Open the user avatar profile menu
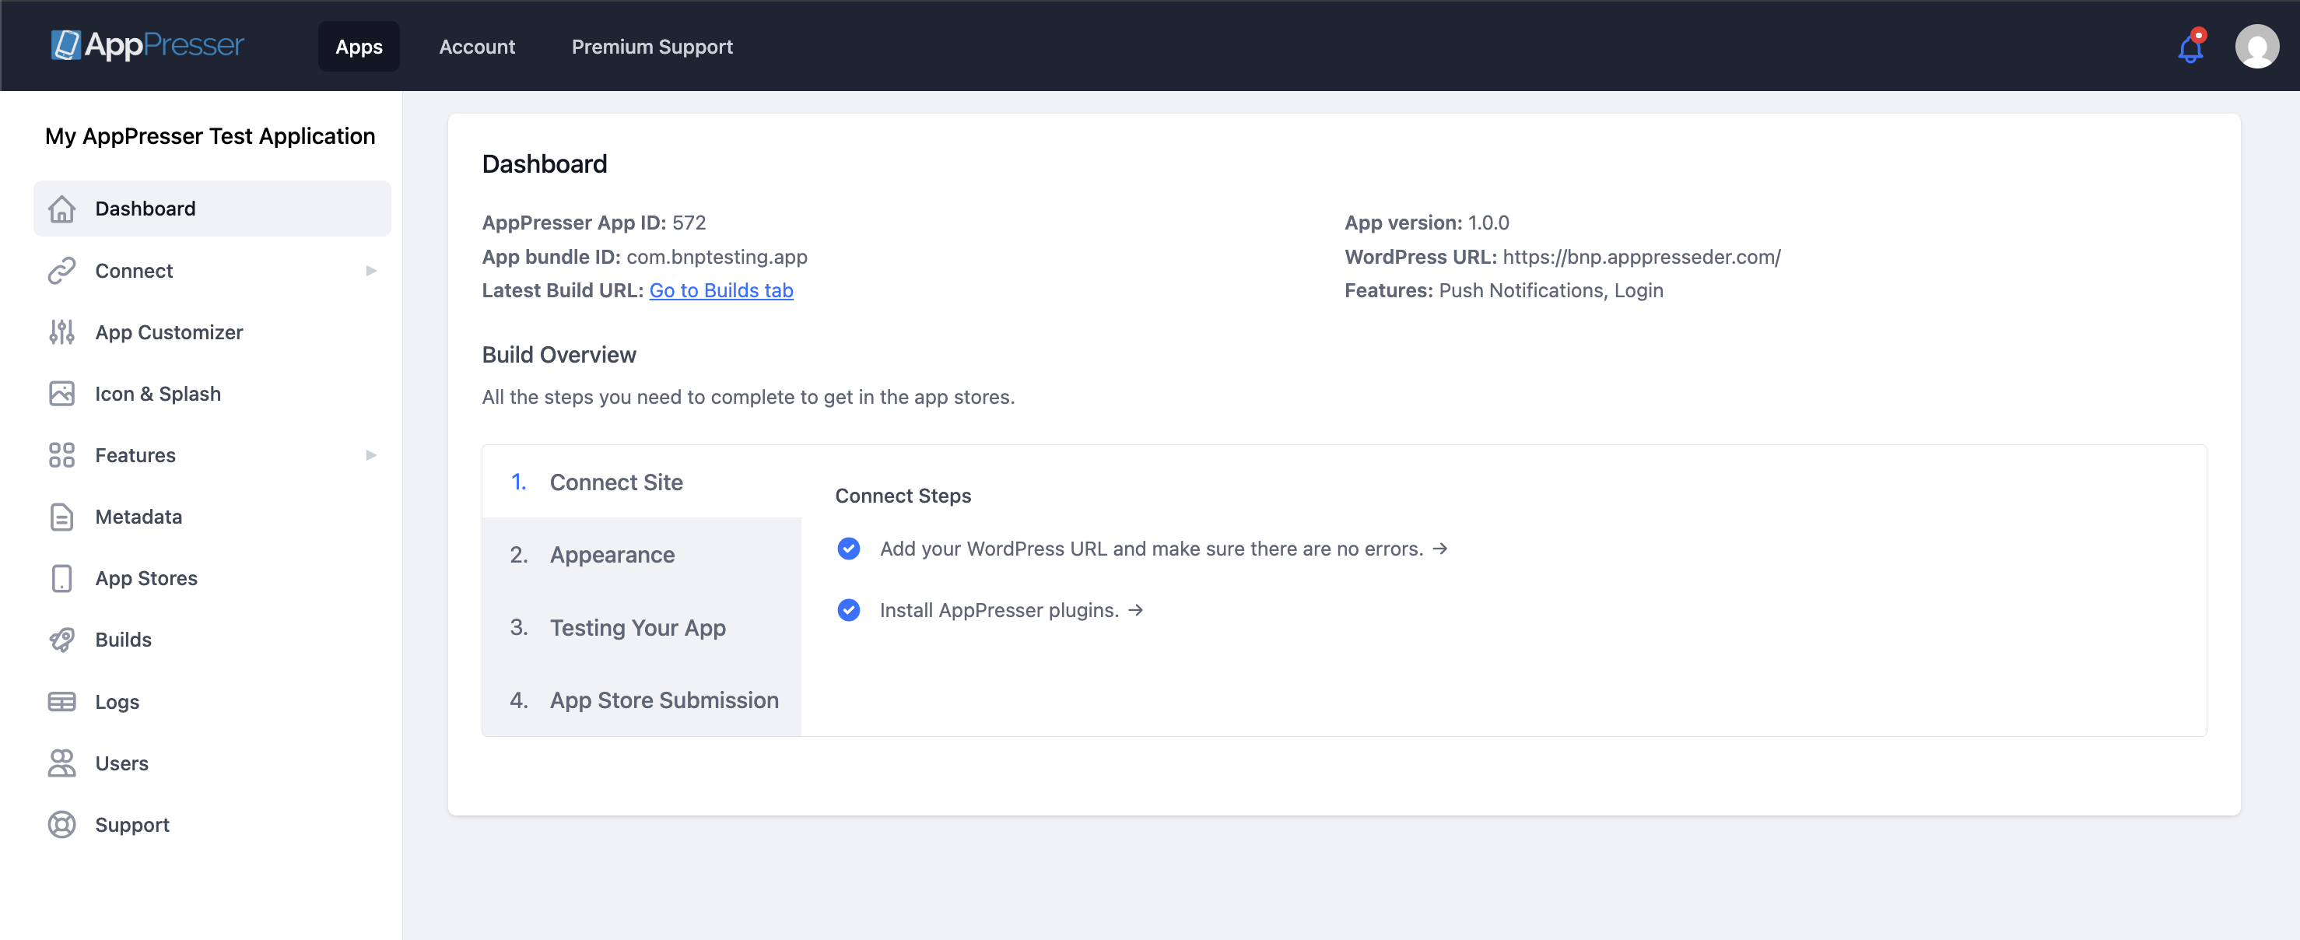2300x940 pixels. [x=2256, y=47]
